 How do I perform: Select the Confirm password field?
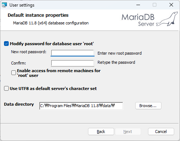72,63
